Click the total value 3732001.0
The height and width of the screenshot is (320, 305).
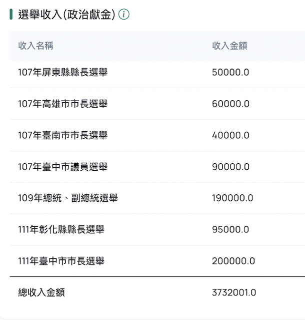[x=234, y=292]
